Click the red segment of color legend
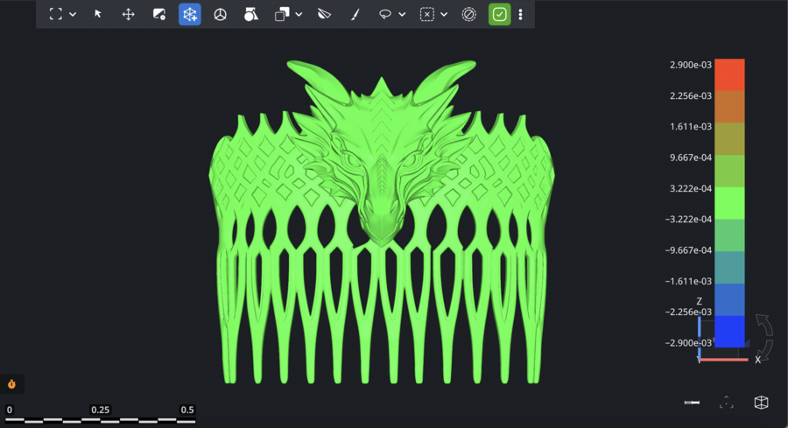The image size is (788, 428). [729, 74]
